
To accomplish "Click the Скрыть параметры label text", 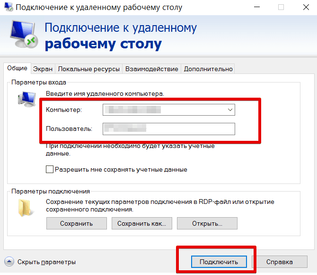I will tap(46, 262).
